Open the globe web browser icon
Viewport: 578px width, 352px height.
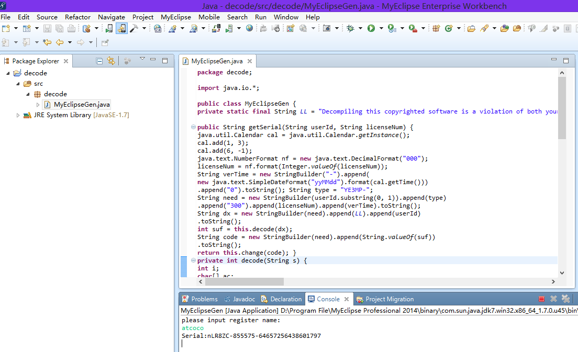click(250, 28)
